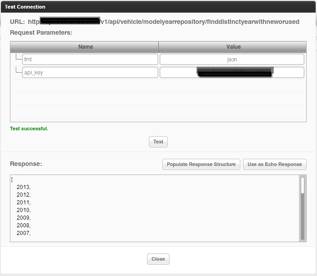Viewport: 317px width, 276px height.
Task: Click the Request Parameters label
Action: pos(41,32)
